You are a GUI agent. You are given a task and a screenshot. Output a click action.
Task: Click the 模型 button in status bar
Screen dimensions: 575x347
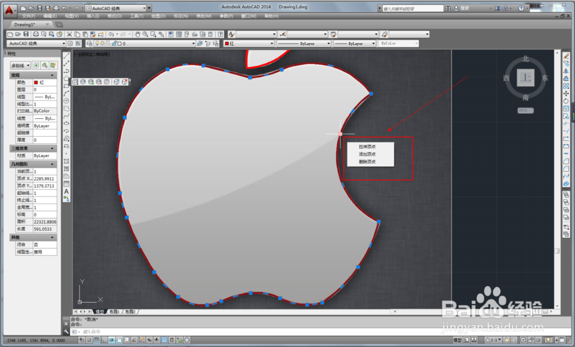[457, 340]
